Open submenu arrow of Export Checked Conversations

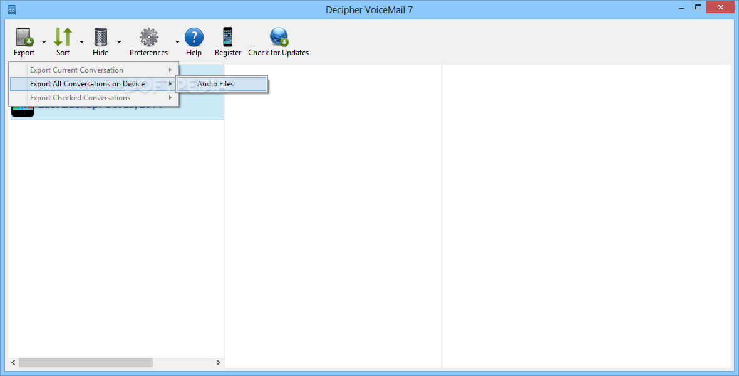170,98
